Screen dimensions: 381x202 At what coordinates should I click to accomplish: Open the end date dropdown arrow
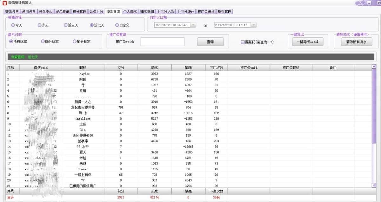254,25
